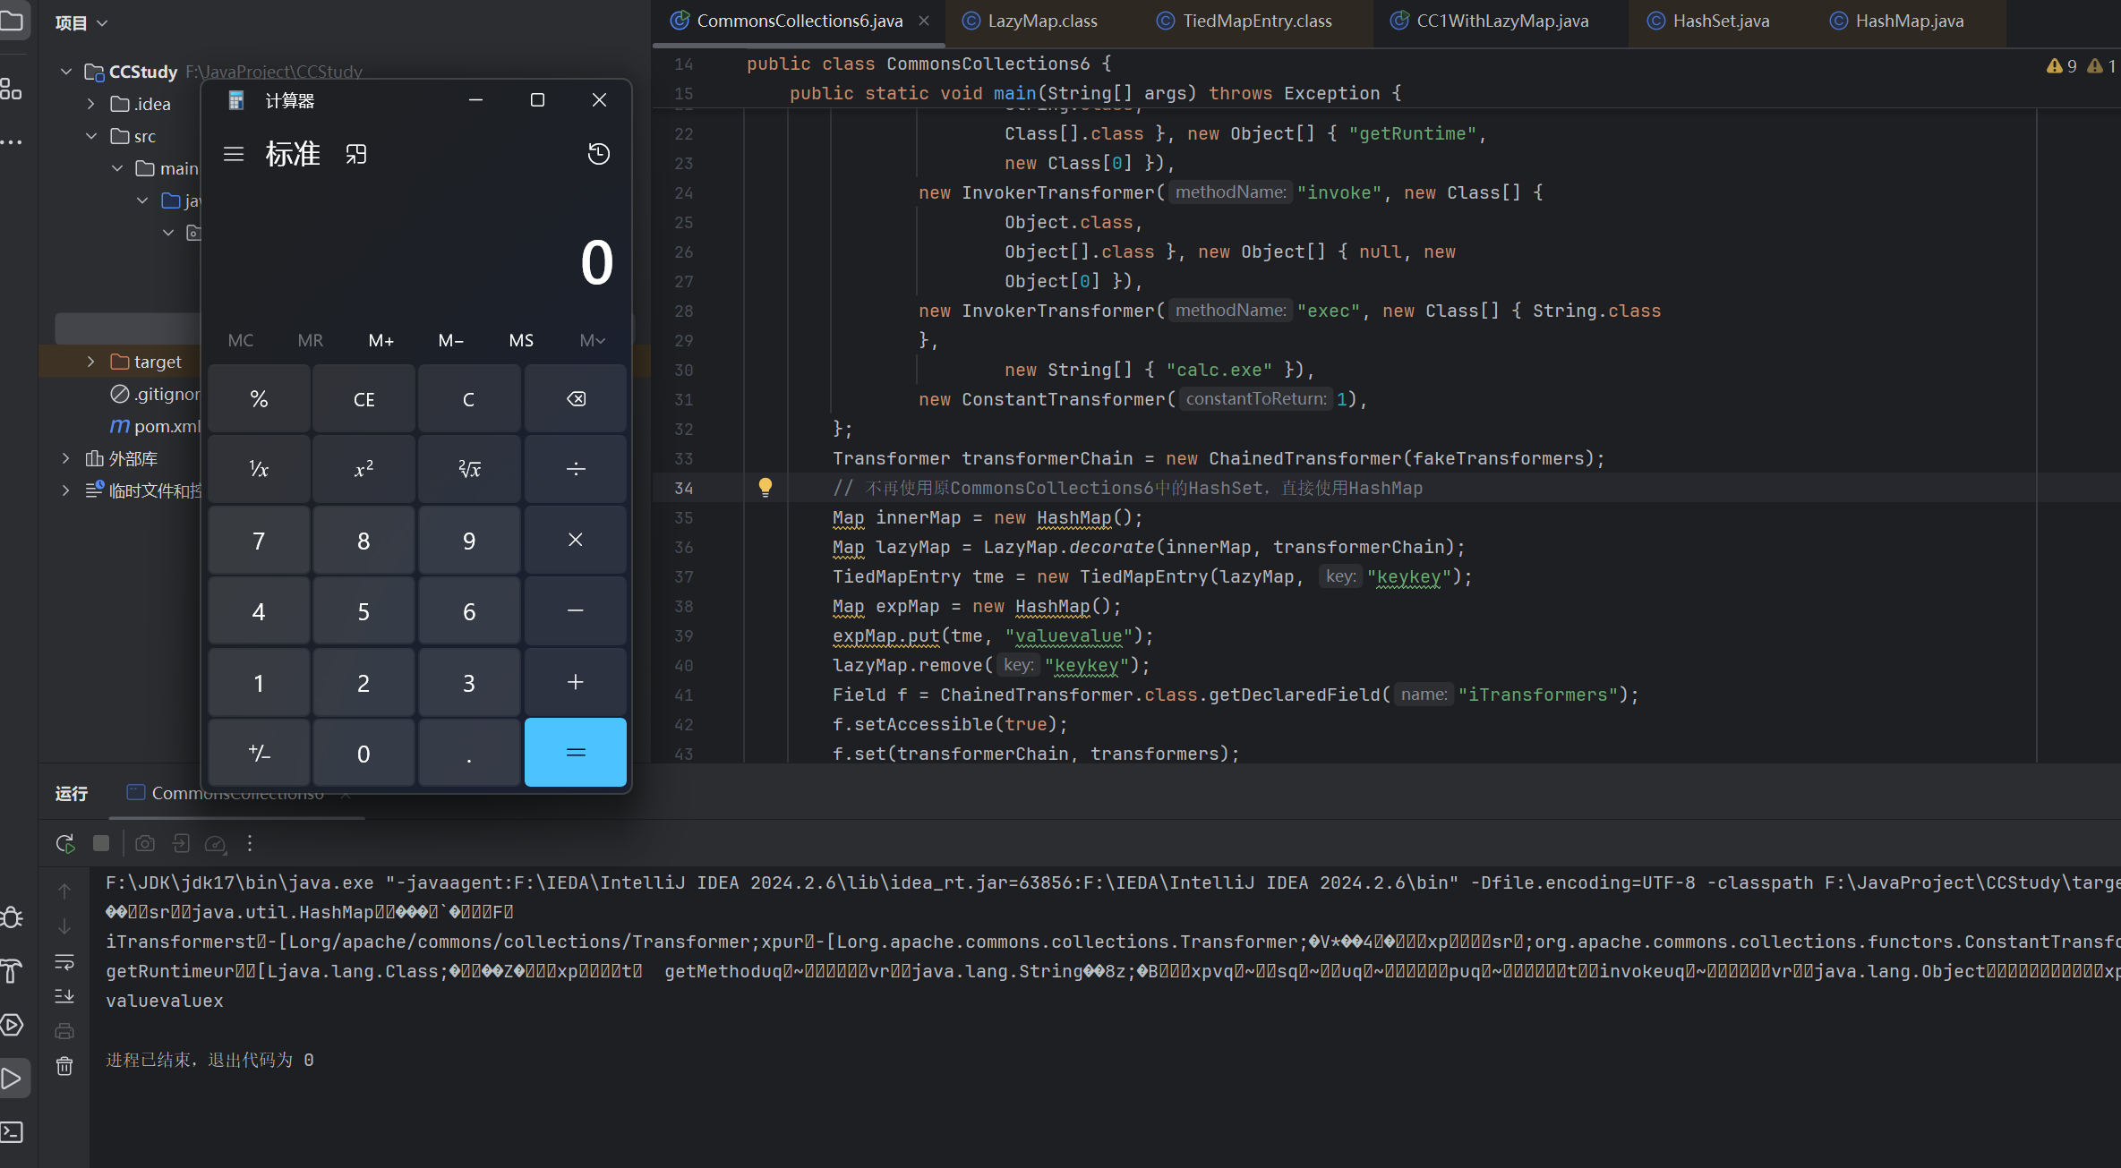Expand the 外部库 node
Screen dimensions: 2121x1168
pyautogui.click(x=65, y=458)
